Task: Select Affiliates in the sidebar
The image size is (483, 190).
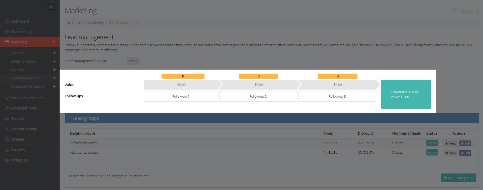Action: [x=18, y=139]
